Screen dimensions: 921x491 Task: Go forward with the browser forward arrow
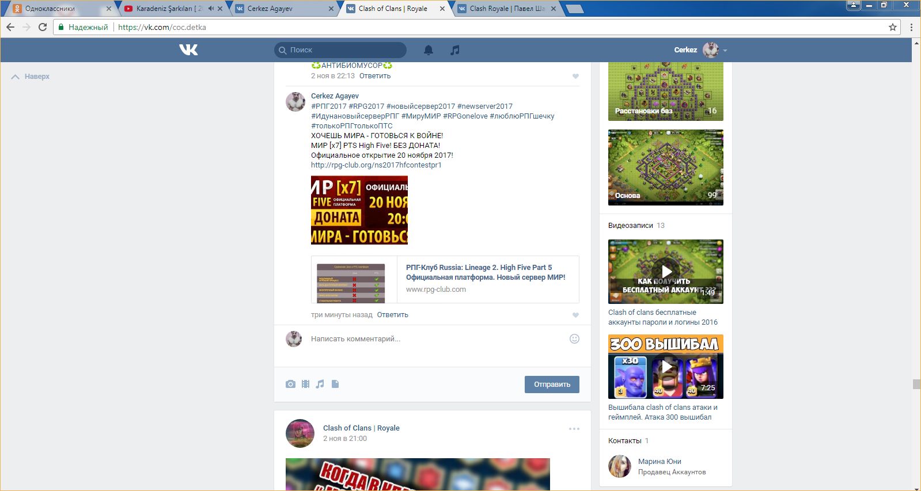tap(26, 27)
